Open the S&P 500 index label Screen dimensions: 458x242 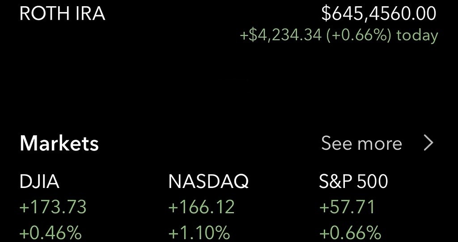pos(353,182)
